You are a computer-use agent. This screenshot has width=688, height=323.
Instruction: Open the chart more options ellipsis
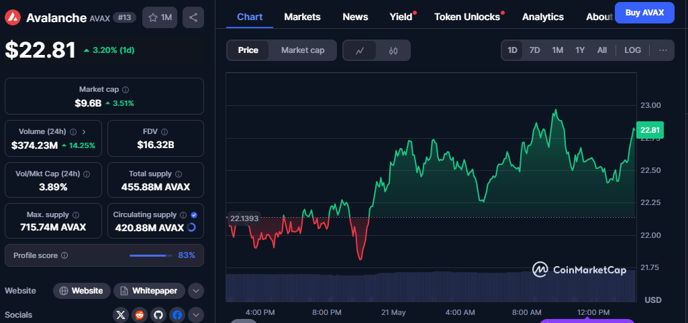(x=663, y=50)
